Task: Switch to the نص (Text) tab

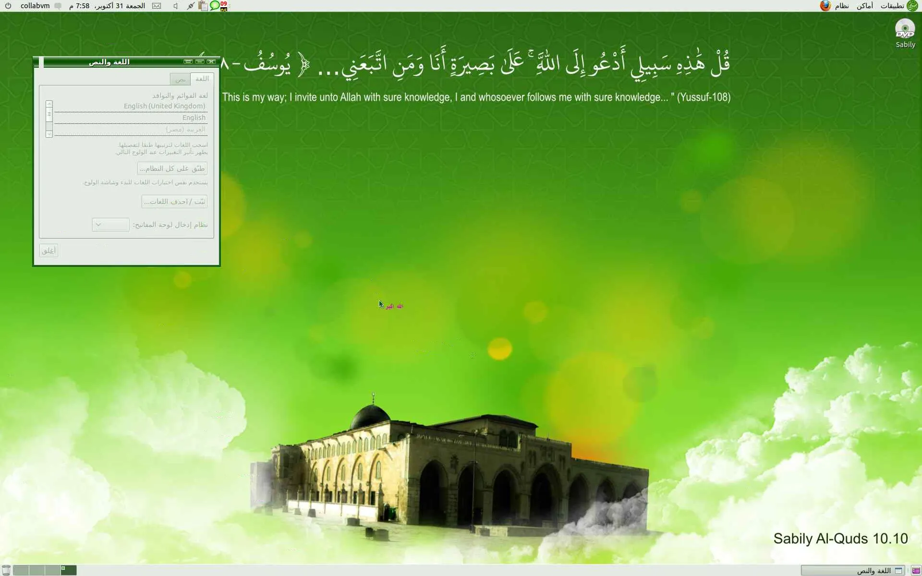Action: pos(181,79)
